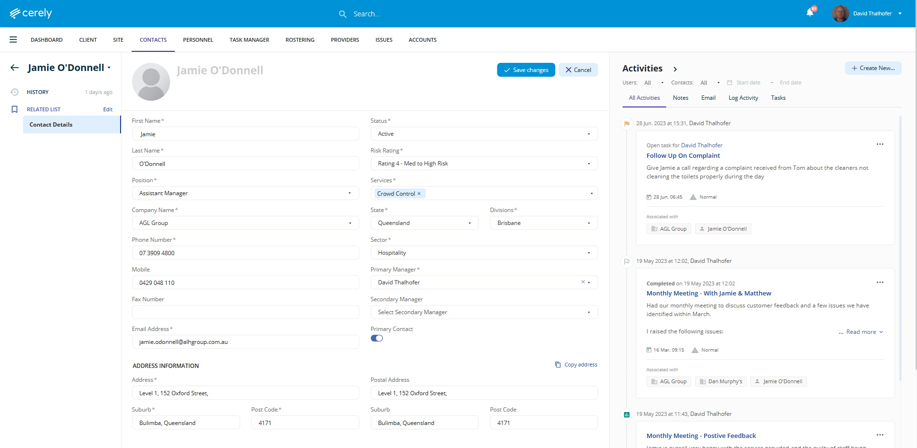Expand Activities panel with chevron arrow
The width and height of the screenshot is (917, 448).
675,69
